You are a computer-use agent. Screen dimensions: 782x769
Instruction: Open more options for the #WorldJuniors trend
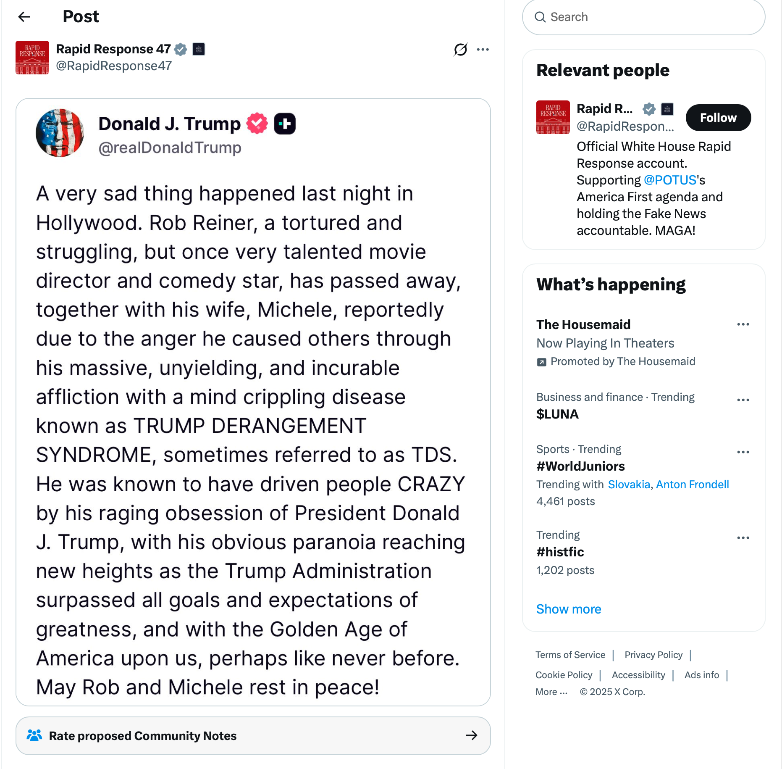tap(743, 452)
